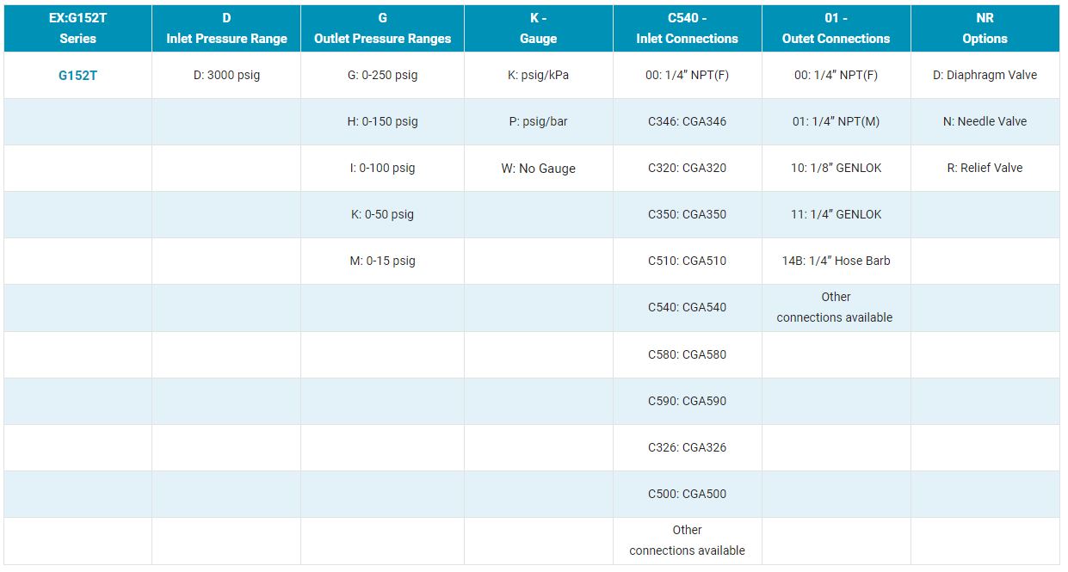The width and height of the screenshot is (1068, 572).
Task: Click the N: Needle Valve option
Action: (985, 122)
